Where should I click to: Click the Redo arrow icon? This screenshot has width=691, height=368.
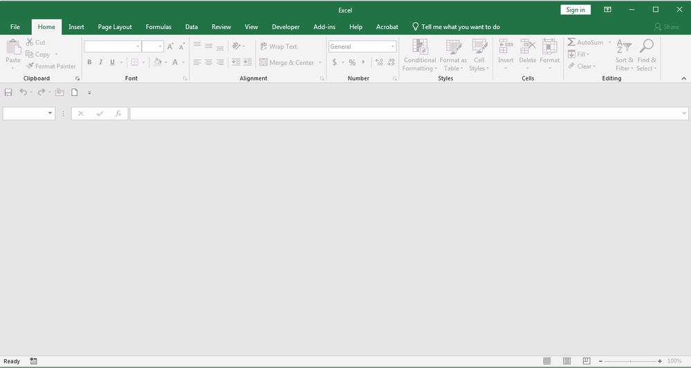pyautogui.click(x=42, y=93)
